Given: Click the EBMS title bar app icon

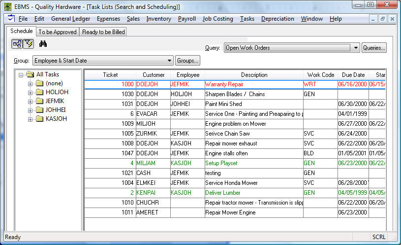Looking at the screenshot, I should [x=7, y=6].
